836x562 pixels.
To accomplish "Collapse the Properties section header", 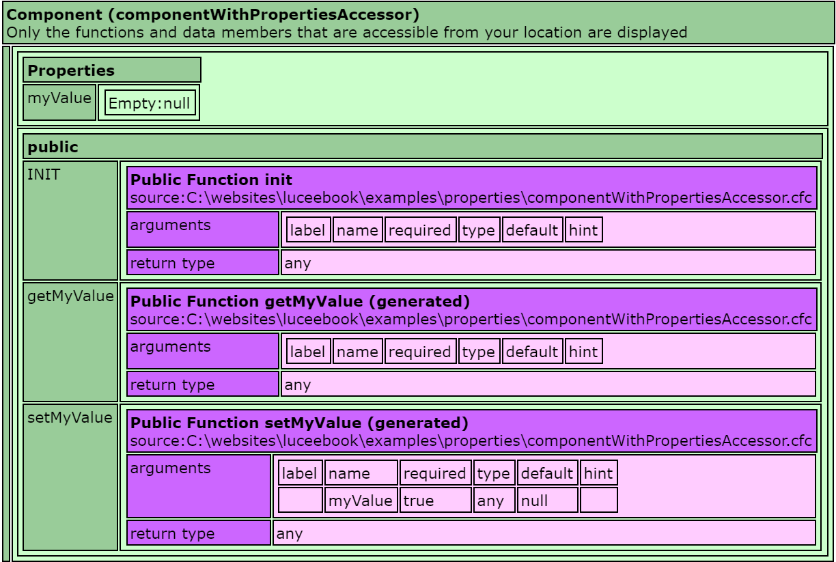I will pos(112,70).
